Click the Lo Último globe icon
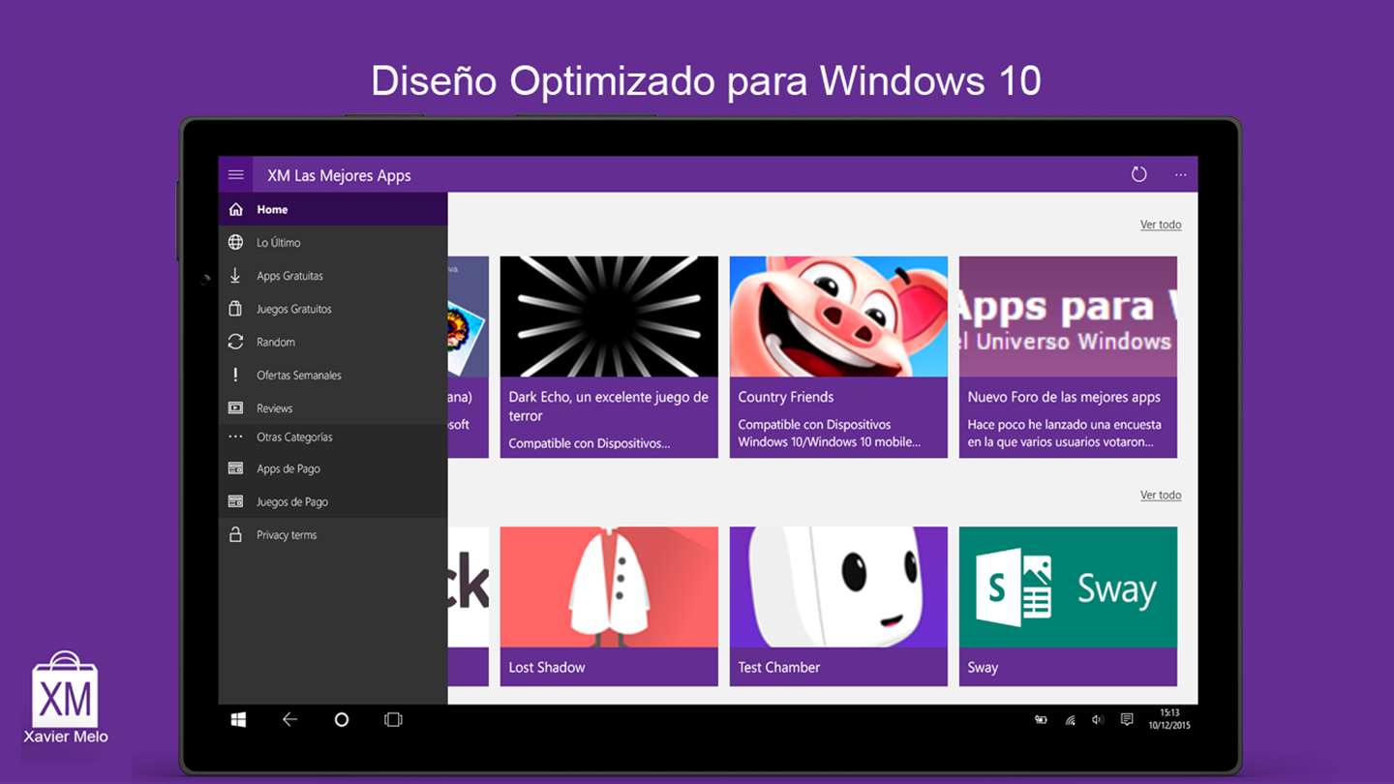 tap(235, 242)
